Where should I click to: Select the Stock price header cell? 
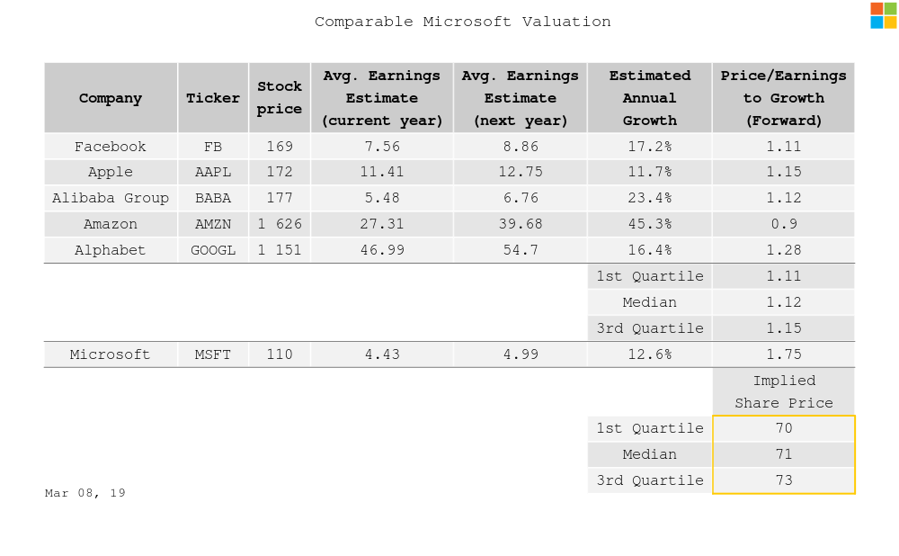click(280, 98)
